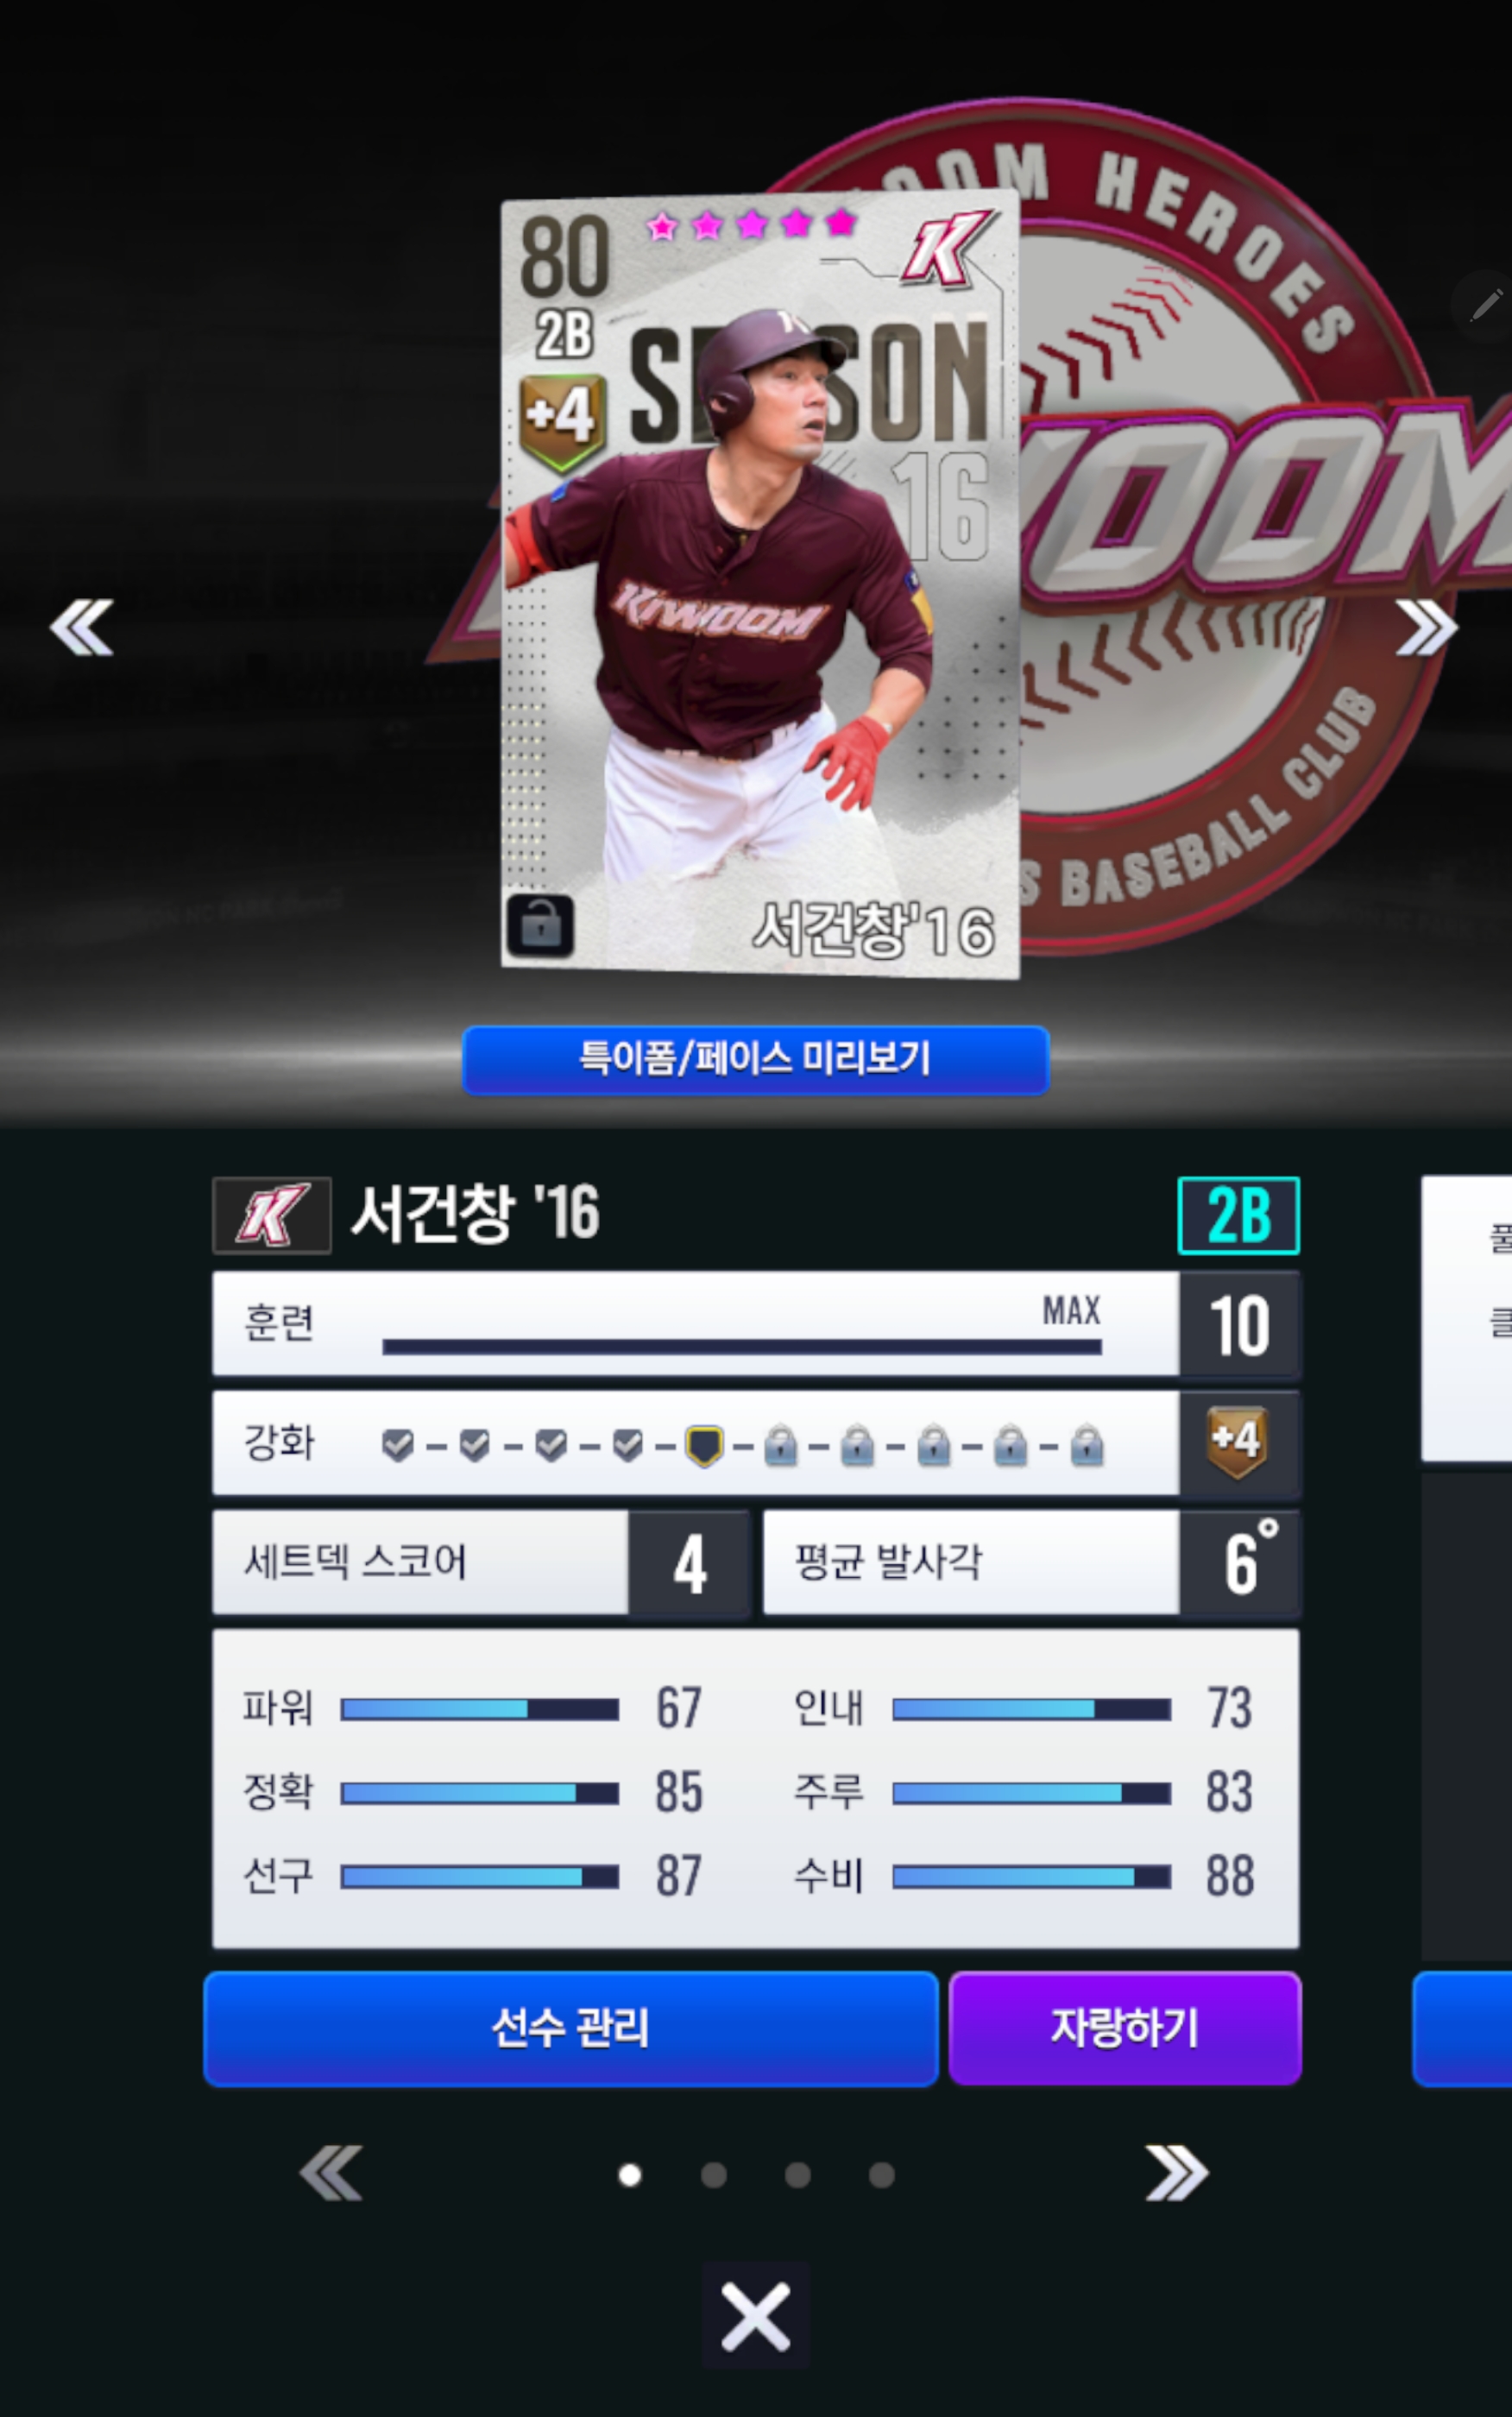The image size is (1512, 2417).
Task: Tap the 자랑하기 share button
Action: [1125, 2028]
